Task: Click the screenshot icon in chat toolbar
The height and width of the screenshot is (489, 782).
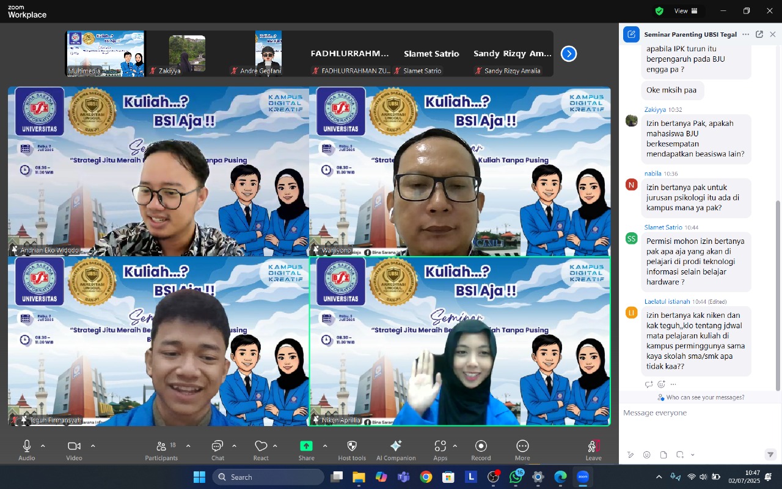Action: click(680, 455)
